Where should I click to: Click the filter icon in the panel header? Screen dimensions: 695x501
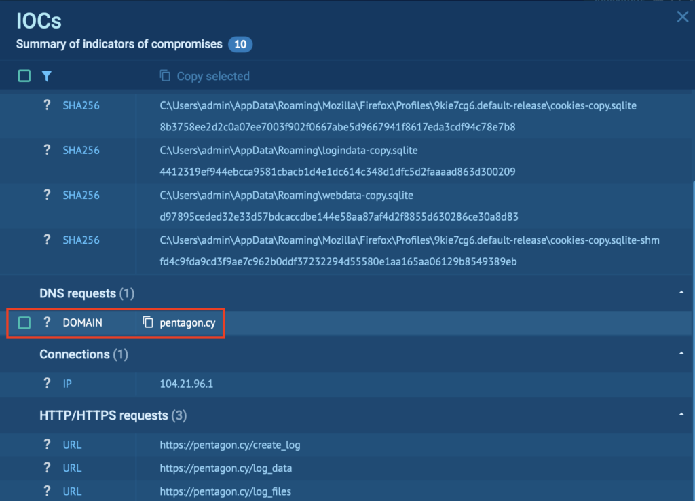[46, 76]
